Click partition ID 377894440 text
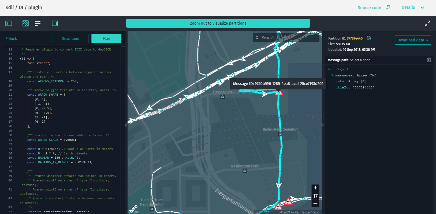Viewport: 436px width, 214px height. 355,38
